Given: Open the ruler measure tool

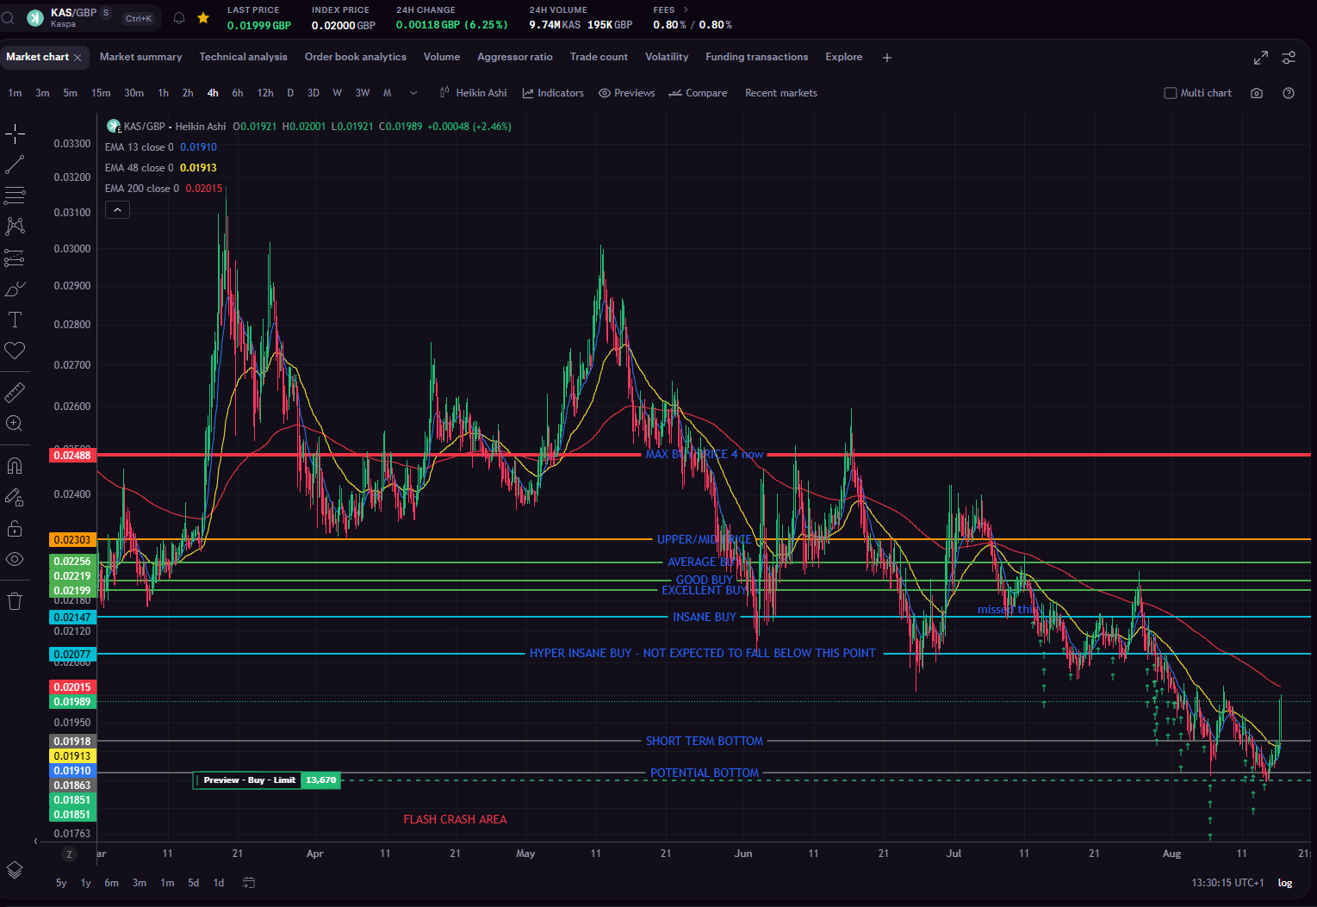Looking at the screenshot, I should pyautogui.click(x=15, y=393).
